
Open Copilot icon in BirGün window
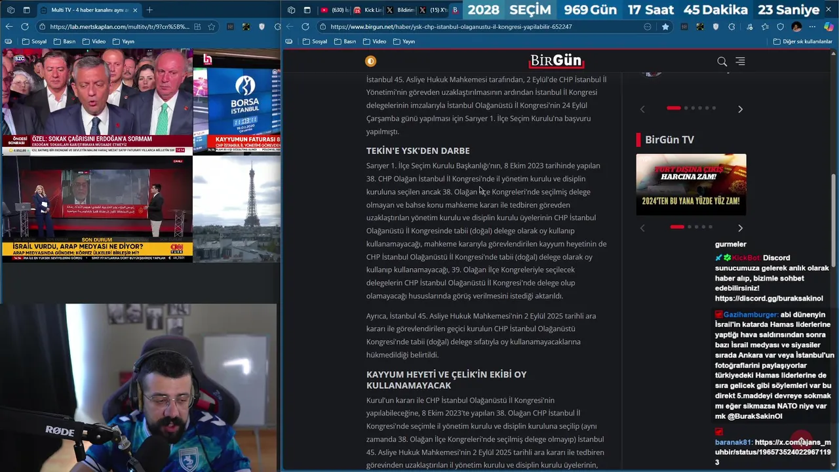click(829, 27)
